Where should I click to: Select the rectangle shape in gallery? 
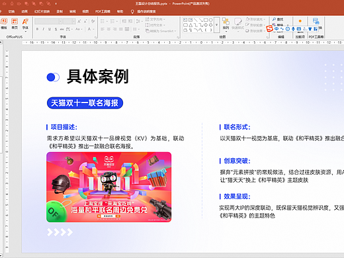pyautogui.click(x=206, y=20)
